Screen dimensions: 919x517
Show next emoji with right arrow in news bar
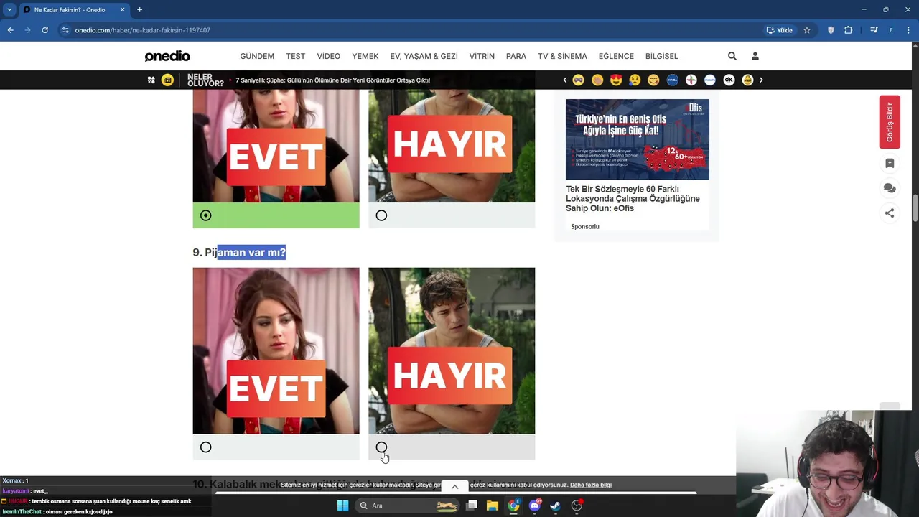click(761, 80)
